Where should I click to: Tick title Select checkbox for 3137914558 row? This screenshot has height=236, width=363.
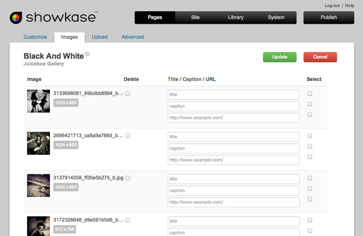point(310,178)
